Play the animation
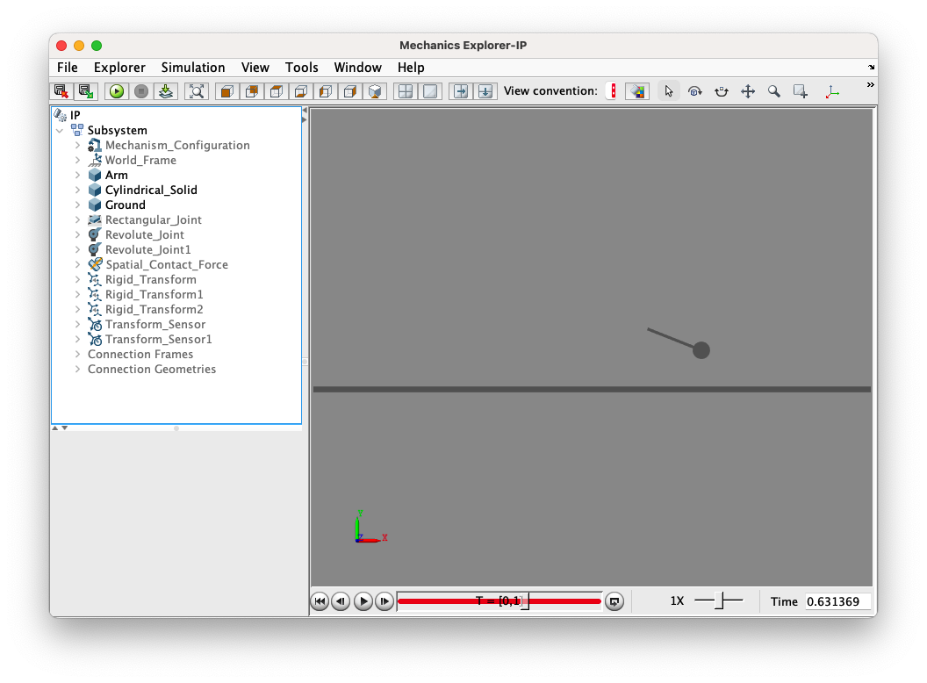927x683 pixels. point(363,601)
